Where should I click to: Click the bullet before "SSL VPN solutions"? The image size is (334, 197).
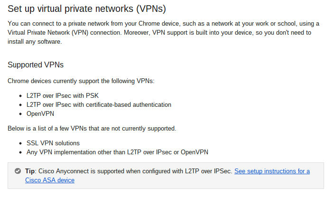click(21, 143)
